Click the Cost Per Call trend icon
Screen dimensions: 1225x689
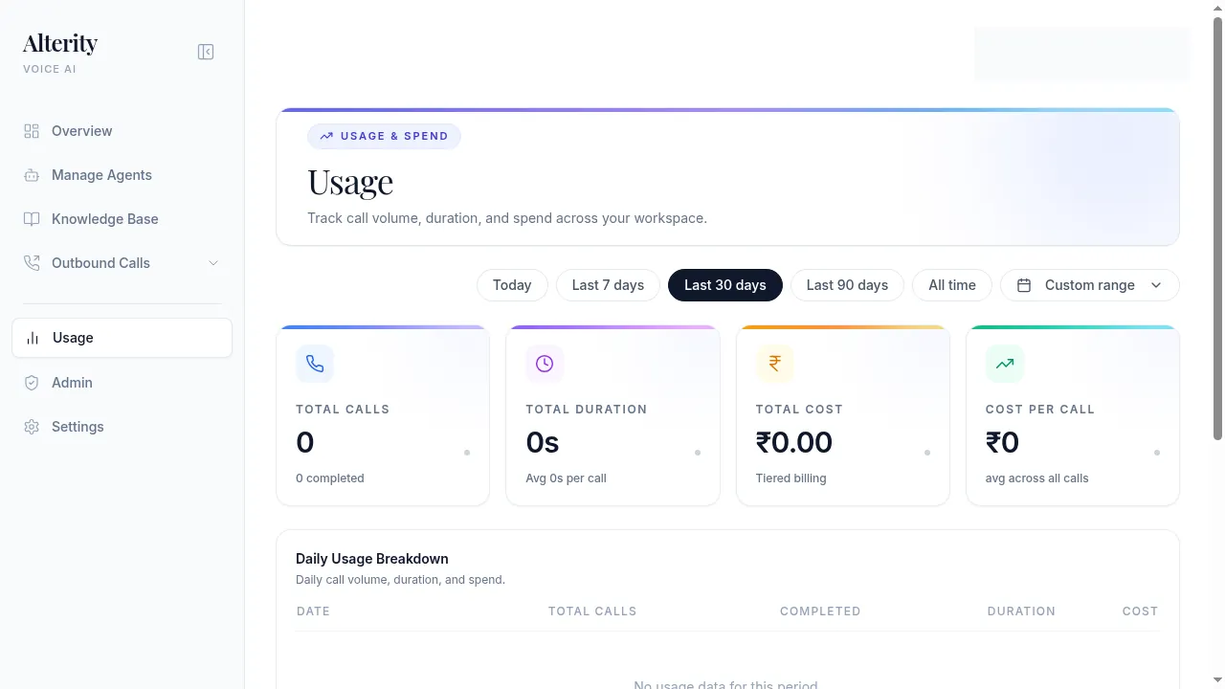pos(1004,364)
